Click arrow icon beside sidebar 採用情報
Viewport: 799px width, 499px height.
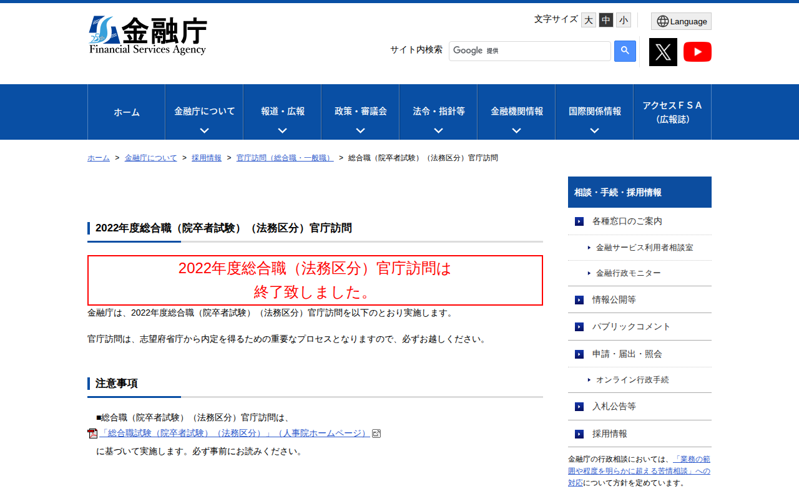(579, 434)
